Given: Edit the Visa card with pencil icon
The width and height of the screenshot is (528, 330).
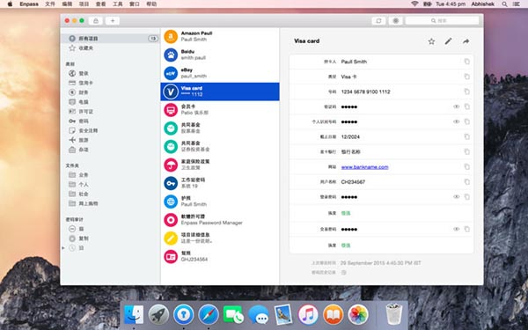Looking at the screenshot, I should point(448,41).
